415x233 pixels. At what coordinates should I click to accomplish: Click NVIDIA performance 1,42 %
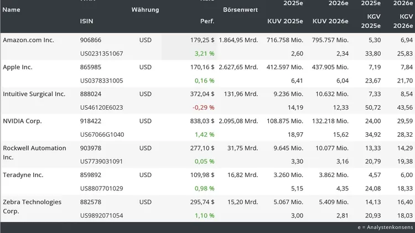(205, 134)
